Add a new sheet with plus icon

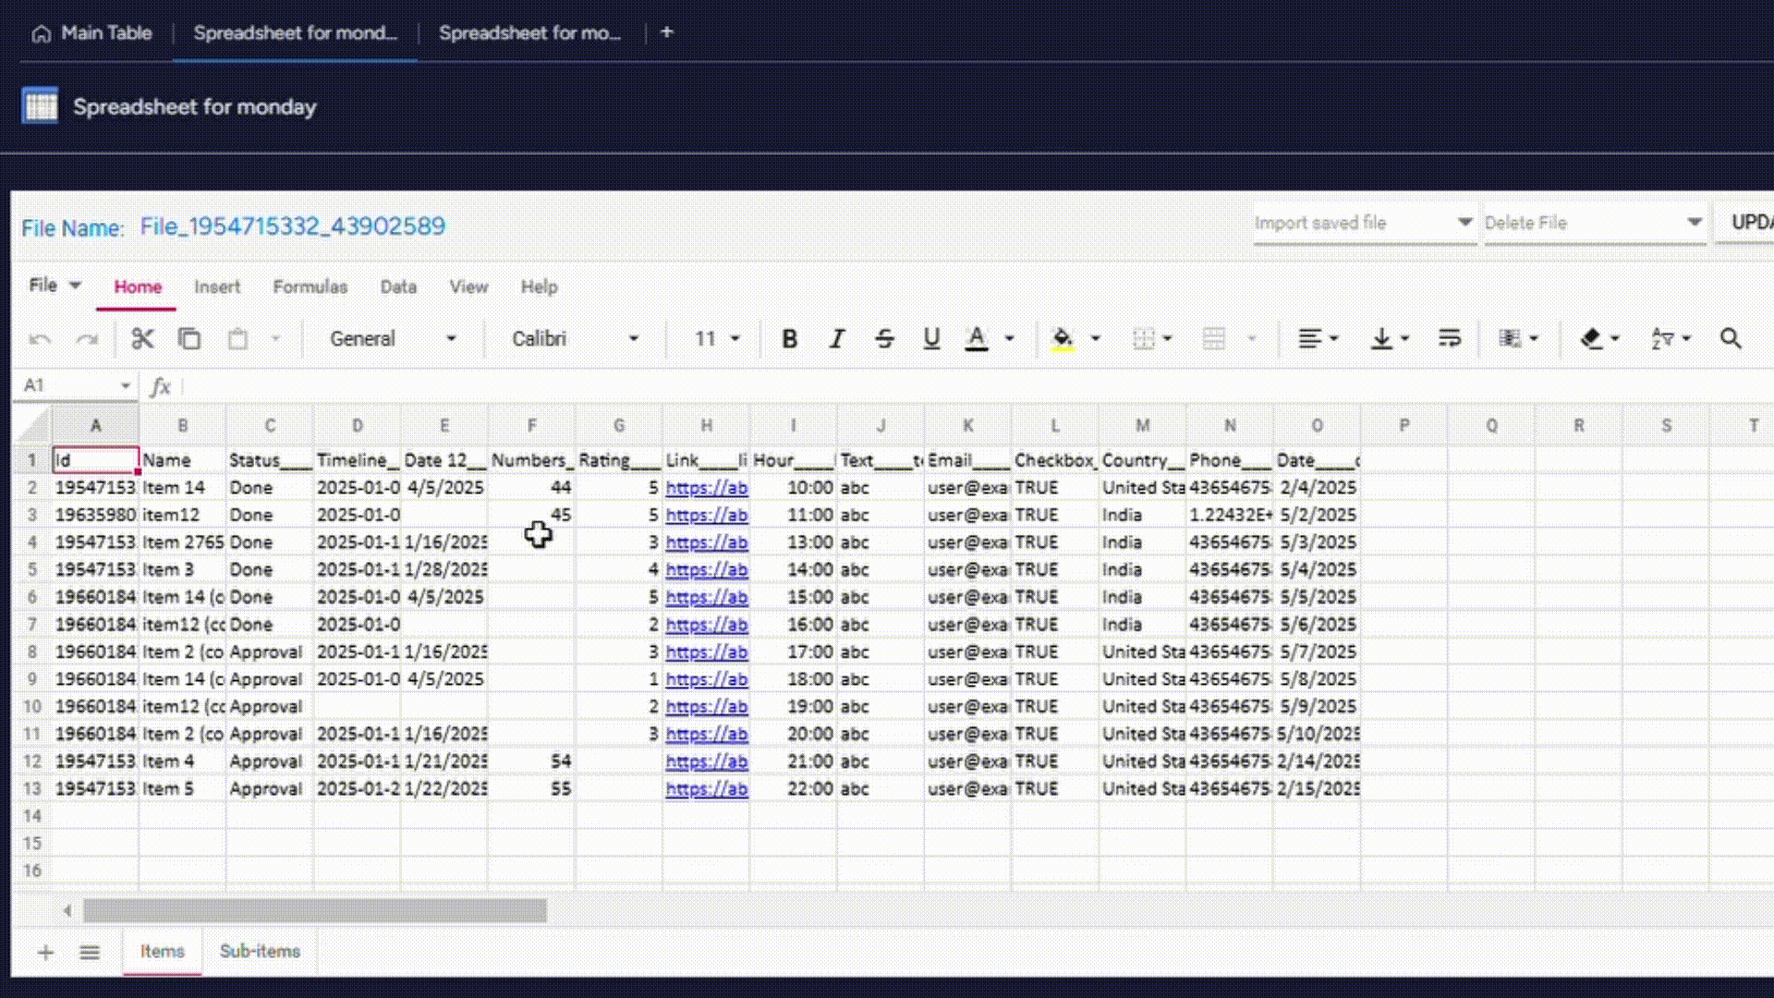pyautogui.click(x=45, y=952)
